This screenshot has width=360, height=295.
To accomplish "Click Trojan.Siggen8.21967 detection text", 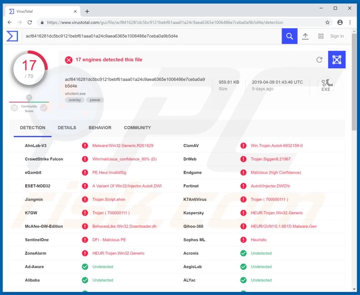I will [x=271, y=159].
